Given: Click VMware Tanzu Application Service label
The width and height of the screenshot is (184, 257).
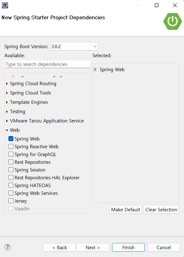Looking at the screenshot, I should click(47, 121).
